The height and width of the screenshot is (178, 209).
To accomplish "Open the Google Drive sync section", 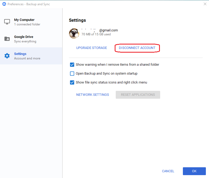I will [24, 39].
